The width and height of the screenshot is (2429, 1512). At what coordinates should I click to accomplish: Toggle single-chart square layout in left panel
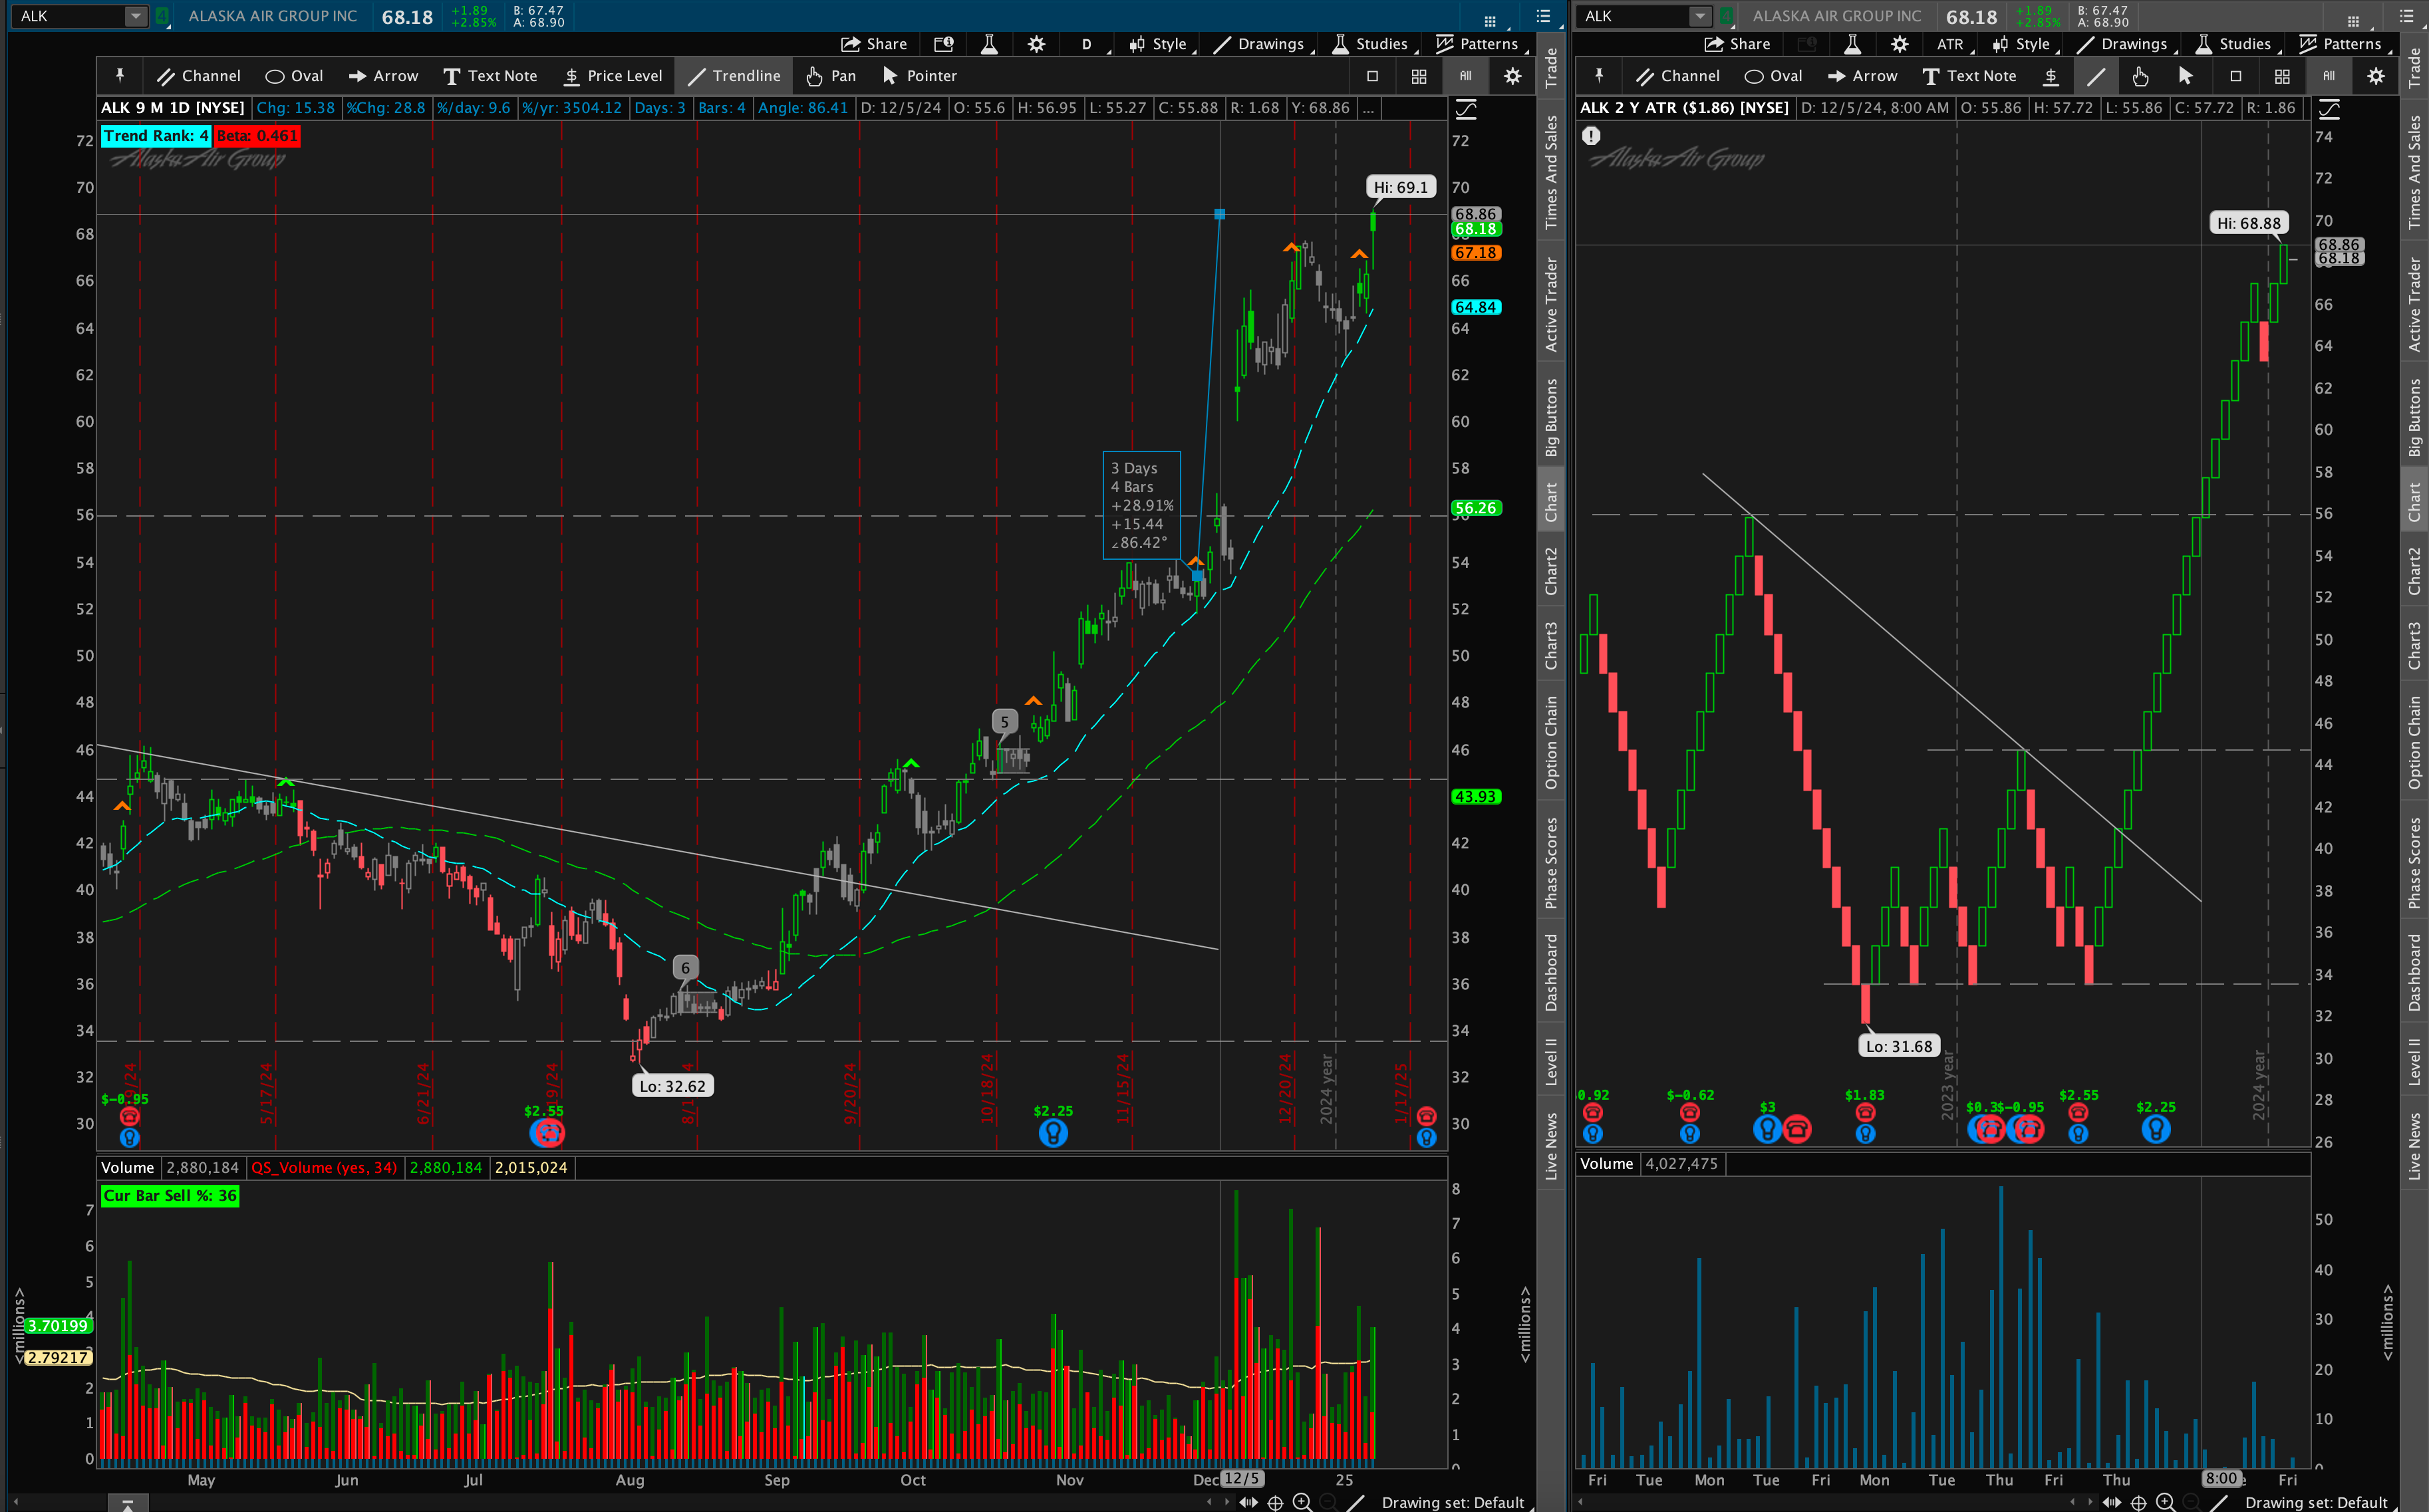1372,76
